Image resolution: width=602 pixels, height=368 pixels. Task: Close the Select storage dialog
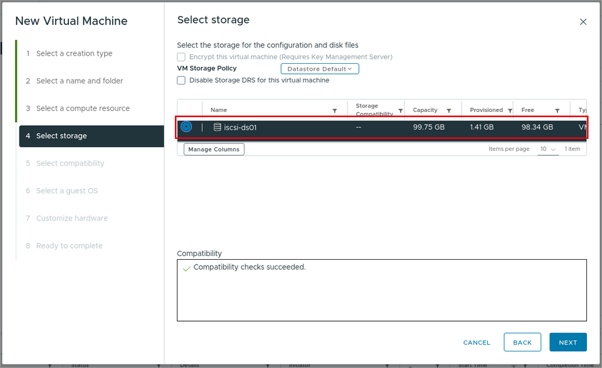tap(583, 22)
